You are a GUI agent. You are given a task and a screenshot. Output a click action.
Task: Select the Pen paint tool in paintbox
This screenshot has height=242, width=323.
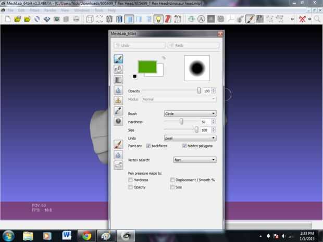(x=118, y=59)
